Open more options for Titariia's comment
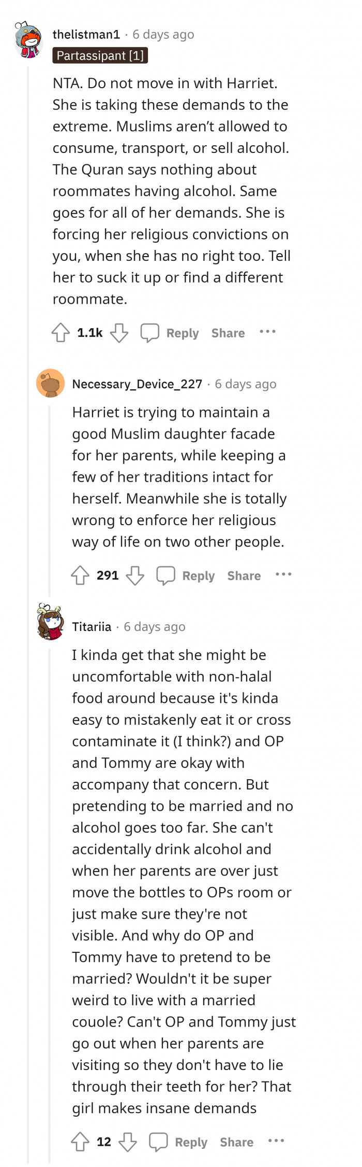The width and height of the screenshot is (362, 1167). [276, 1141]
